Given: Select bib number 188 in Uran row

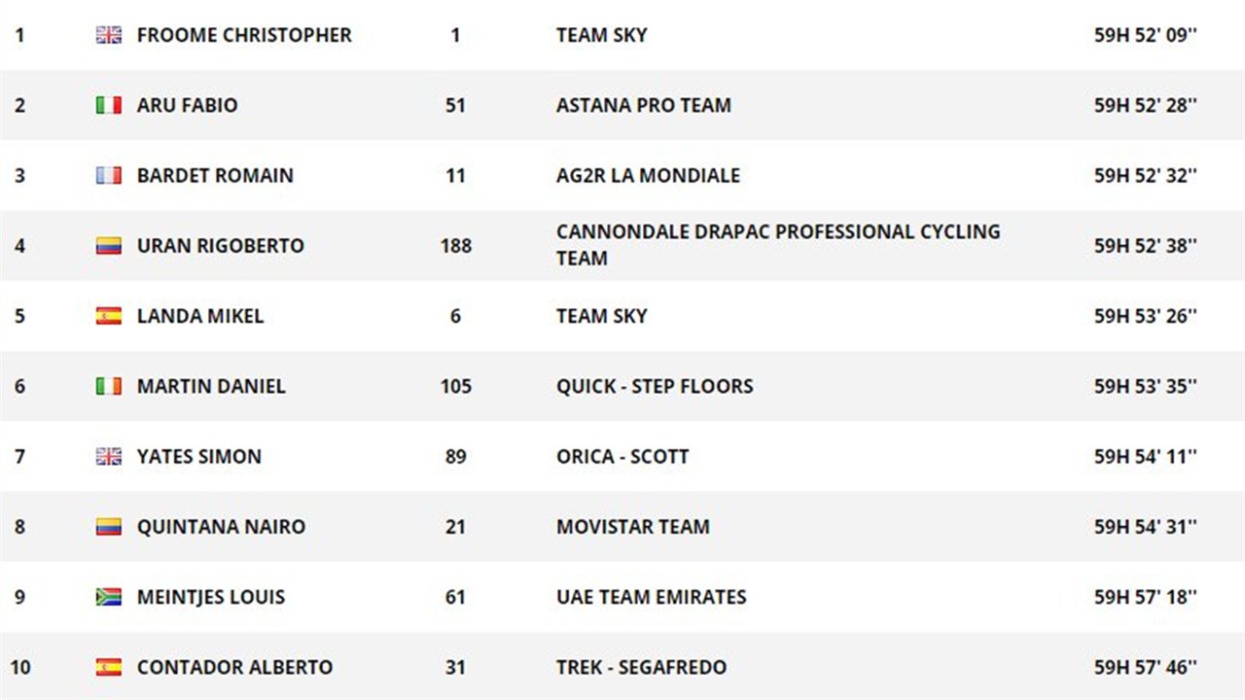Looking at the screenshot, I should coord(455,245).
